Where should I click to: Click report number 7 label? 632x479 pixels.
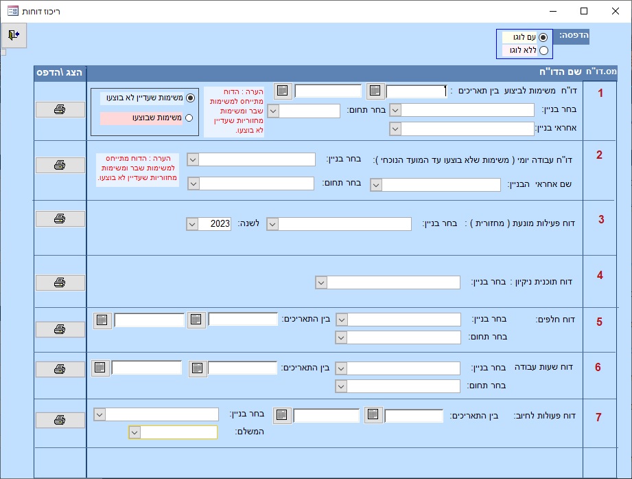click(598, 417)
